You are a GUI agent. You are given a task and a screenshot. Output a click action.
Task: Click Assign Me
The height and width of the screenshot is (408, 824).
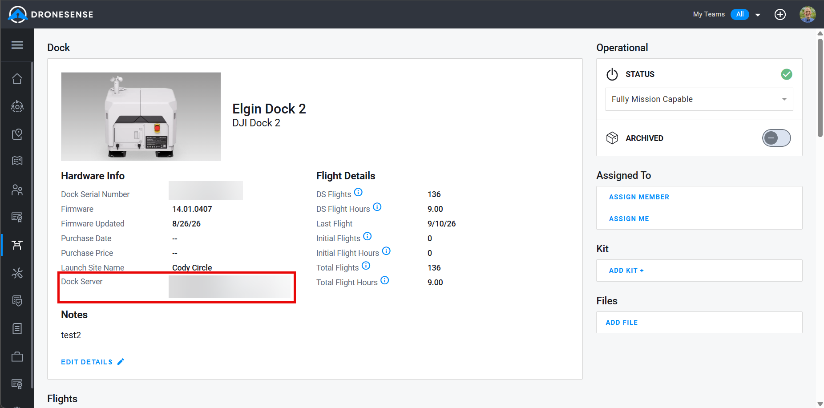(x=629, y=219)
